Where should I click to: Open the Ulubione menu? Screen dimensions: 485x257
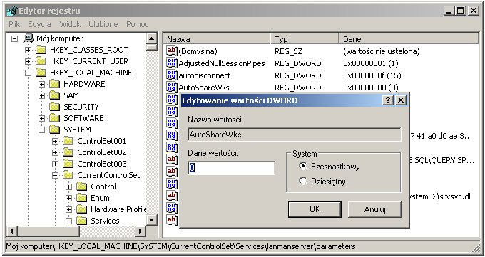103,24
